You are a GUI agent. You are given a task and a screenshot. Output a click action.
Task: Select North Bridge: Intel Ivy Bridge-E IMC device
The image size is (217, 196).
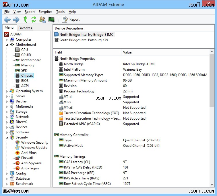(x=84, y=35)
